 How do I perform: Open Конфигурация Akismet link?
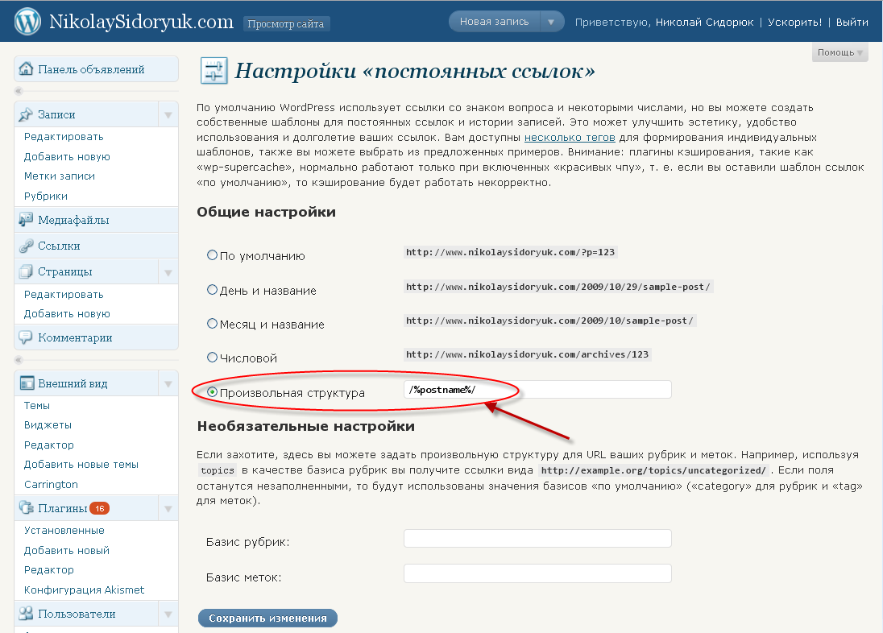84,590
